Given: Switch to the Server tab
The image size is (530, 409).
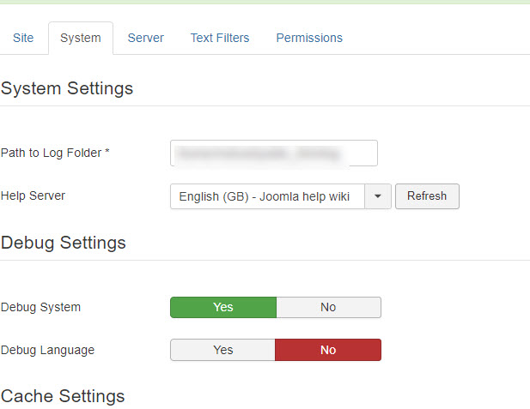Looking at the screenshot, I should (145, 38).
